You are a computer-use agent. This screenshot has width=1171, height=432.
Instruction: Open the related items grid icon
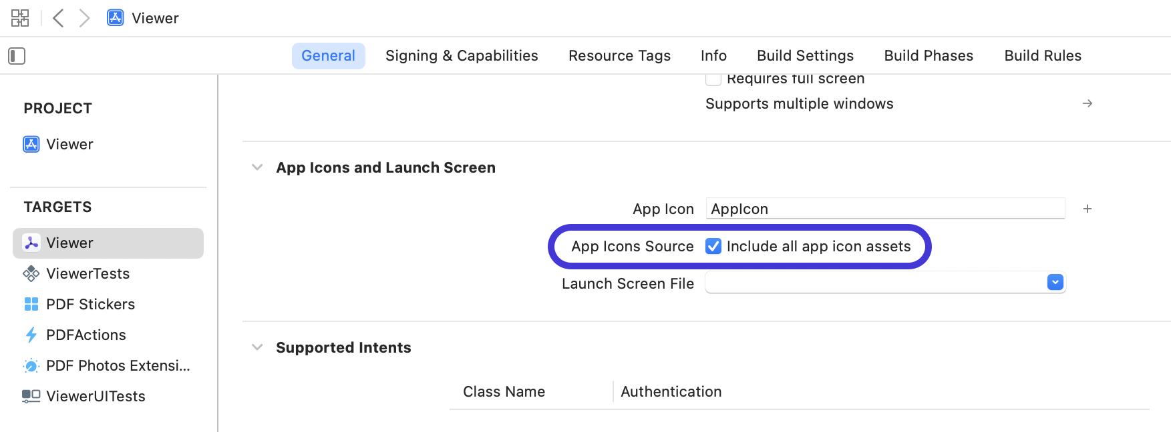[19, 18]
